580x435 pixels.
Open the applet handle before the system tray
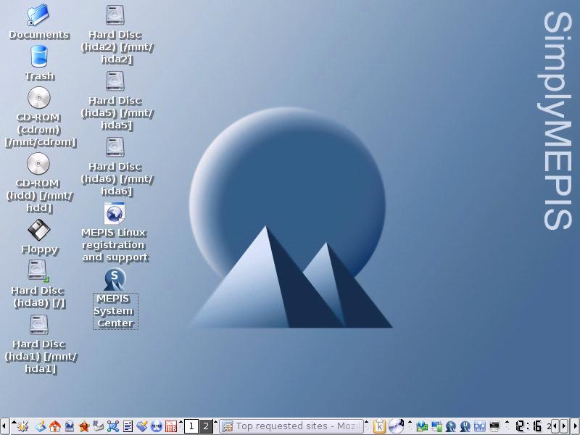(410, 426)
